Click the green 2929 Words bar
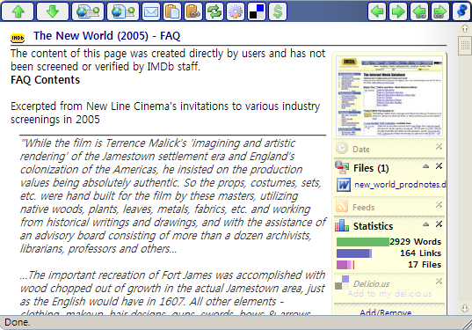This screenshot has width=472, height=330. tap(363, 242)
